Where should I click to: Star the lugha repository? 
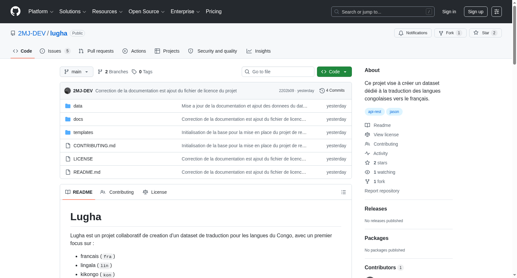(485, 33)
